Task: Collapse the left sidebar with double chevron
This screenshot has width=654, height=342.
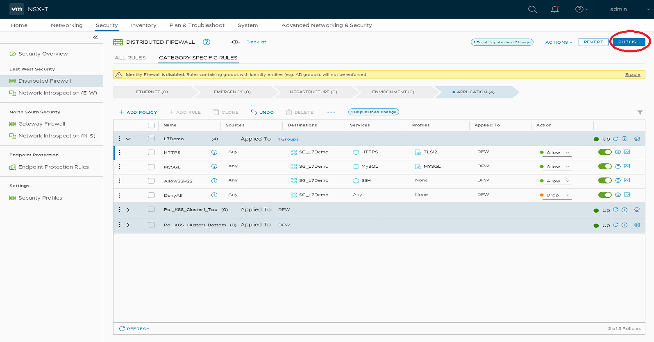Action: pyautogui.click(x=95, y=37)
